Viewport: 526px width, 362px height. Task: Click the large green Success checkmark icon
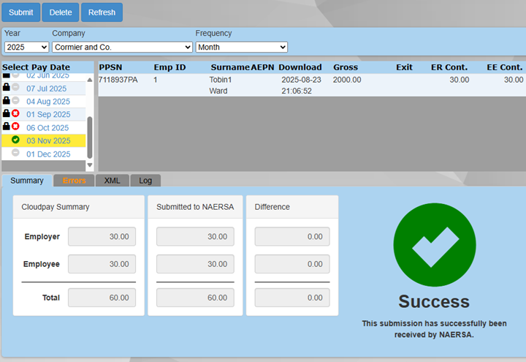pos(435,245)
